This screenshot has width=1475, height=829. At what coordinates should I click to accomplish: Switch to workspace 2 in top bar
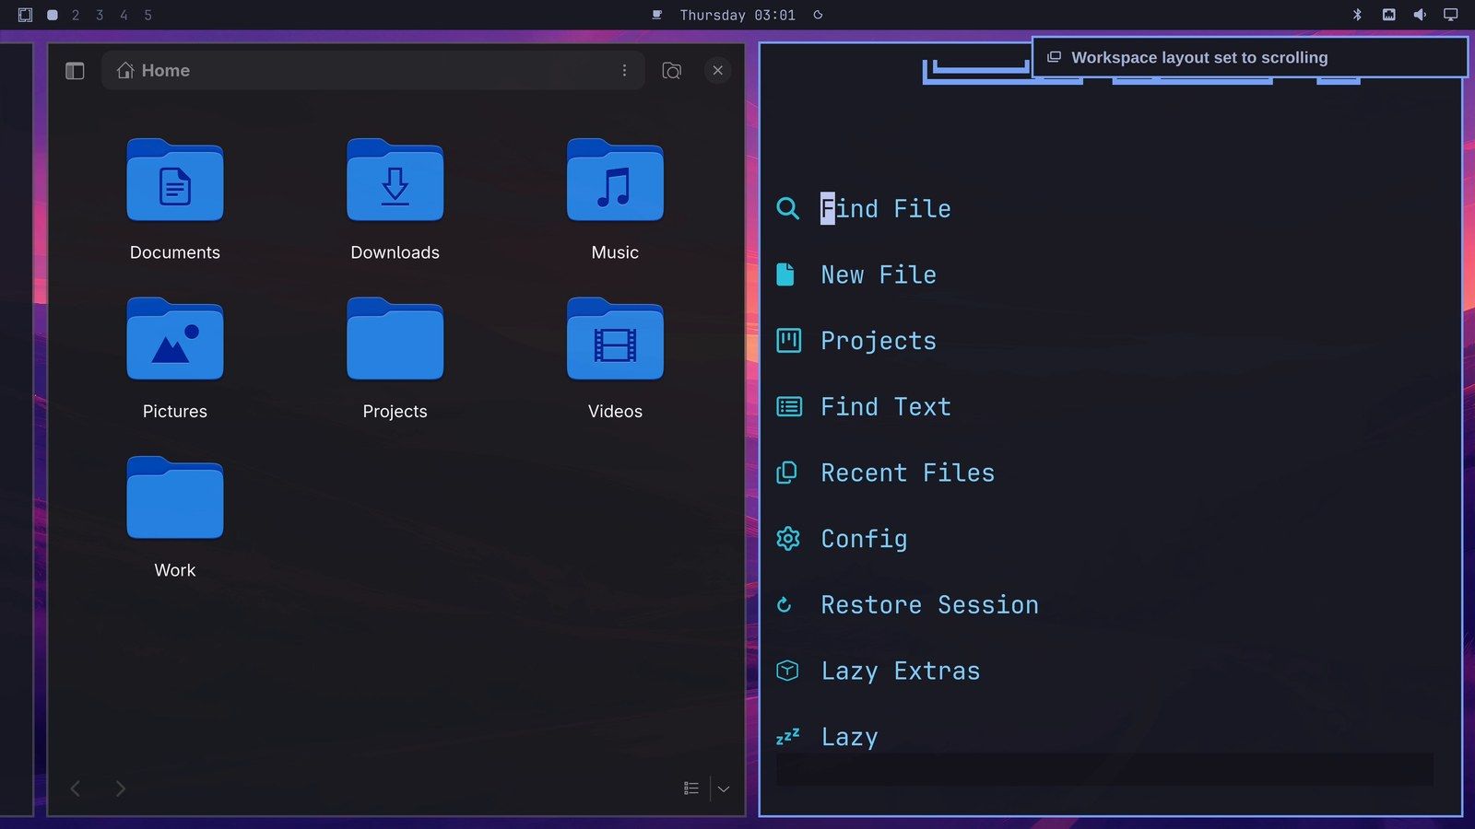[76, 15]
